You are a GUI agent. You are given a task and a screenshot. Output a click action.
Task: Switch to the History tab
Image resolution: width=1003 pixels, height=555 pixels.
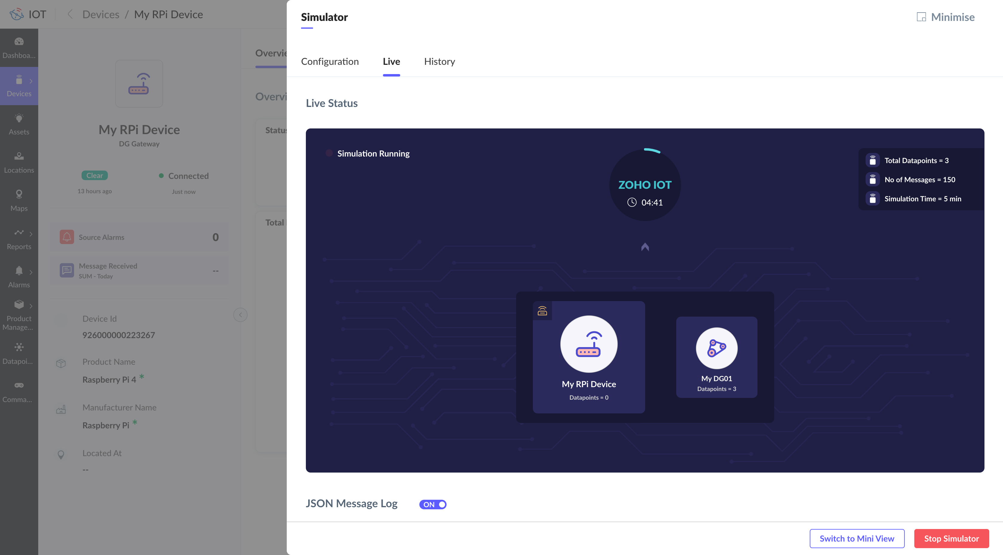click(x=439, y=62)
